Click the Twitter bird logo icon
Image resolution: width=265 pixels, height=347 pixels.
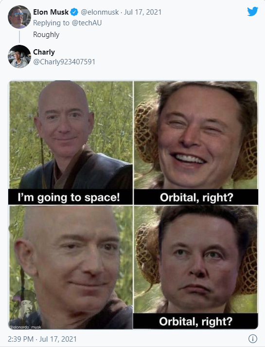pos(253,11)
